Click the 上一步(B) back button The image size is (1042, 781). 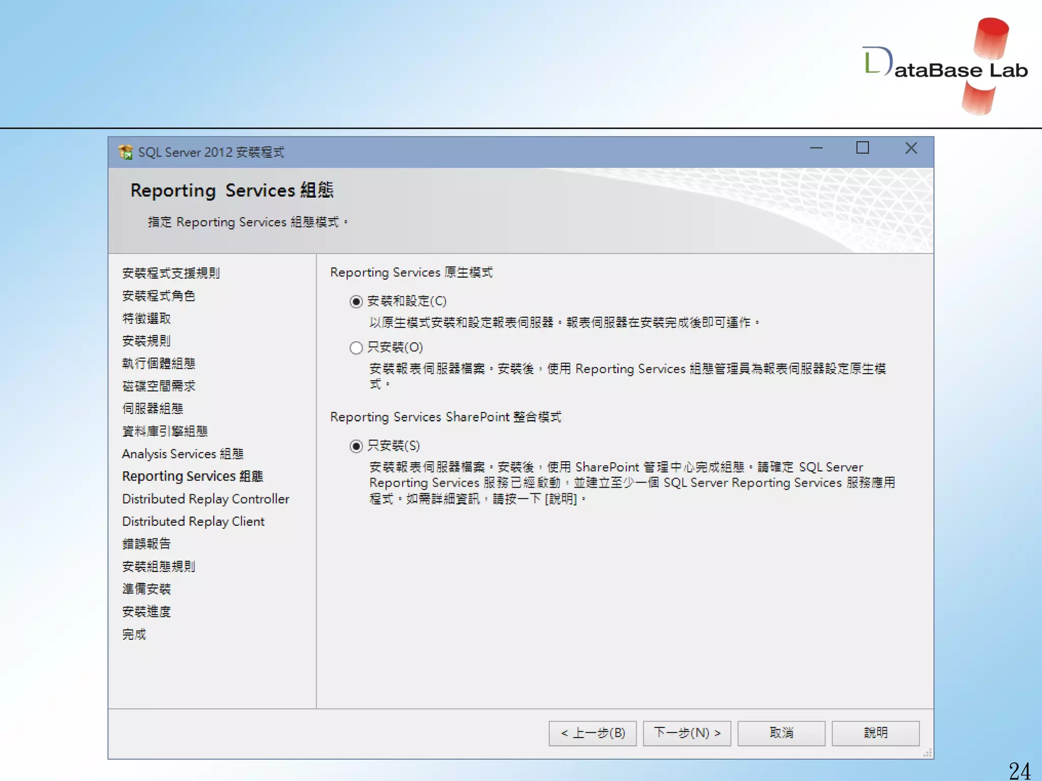(592, 733)
